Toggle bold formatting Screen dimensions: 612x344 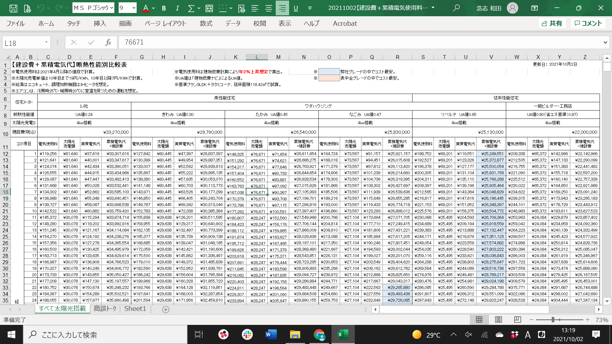click(x=164, y=8)
